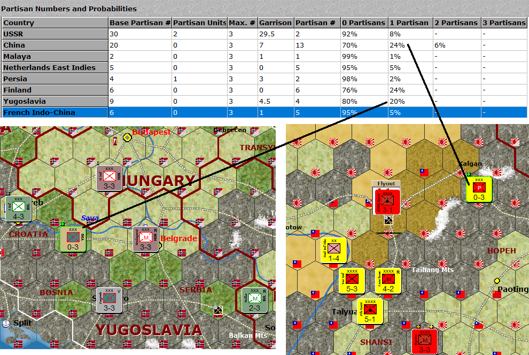The height and width of the screenshot is (355, 529).
Task: Click the Garrison column header
Action: pyautogui.click(x=276, y=22)
